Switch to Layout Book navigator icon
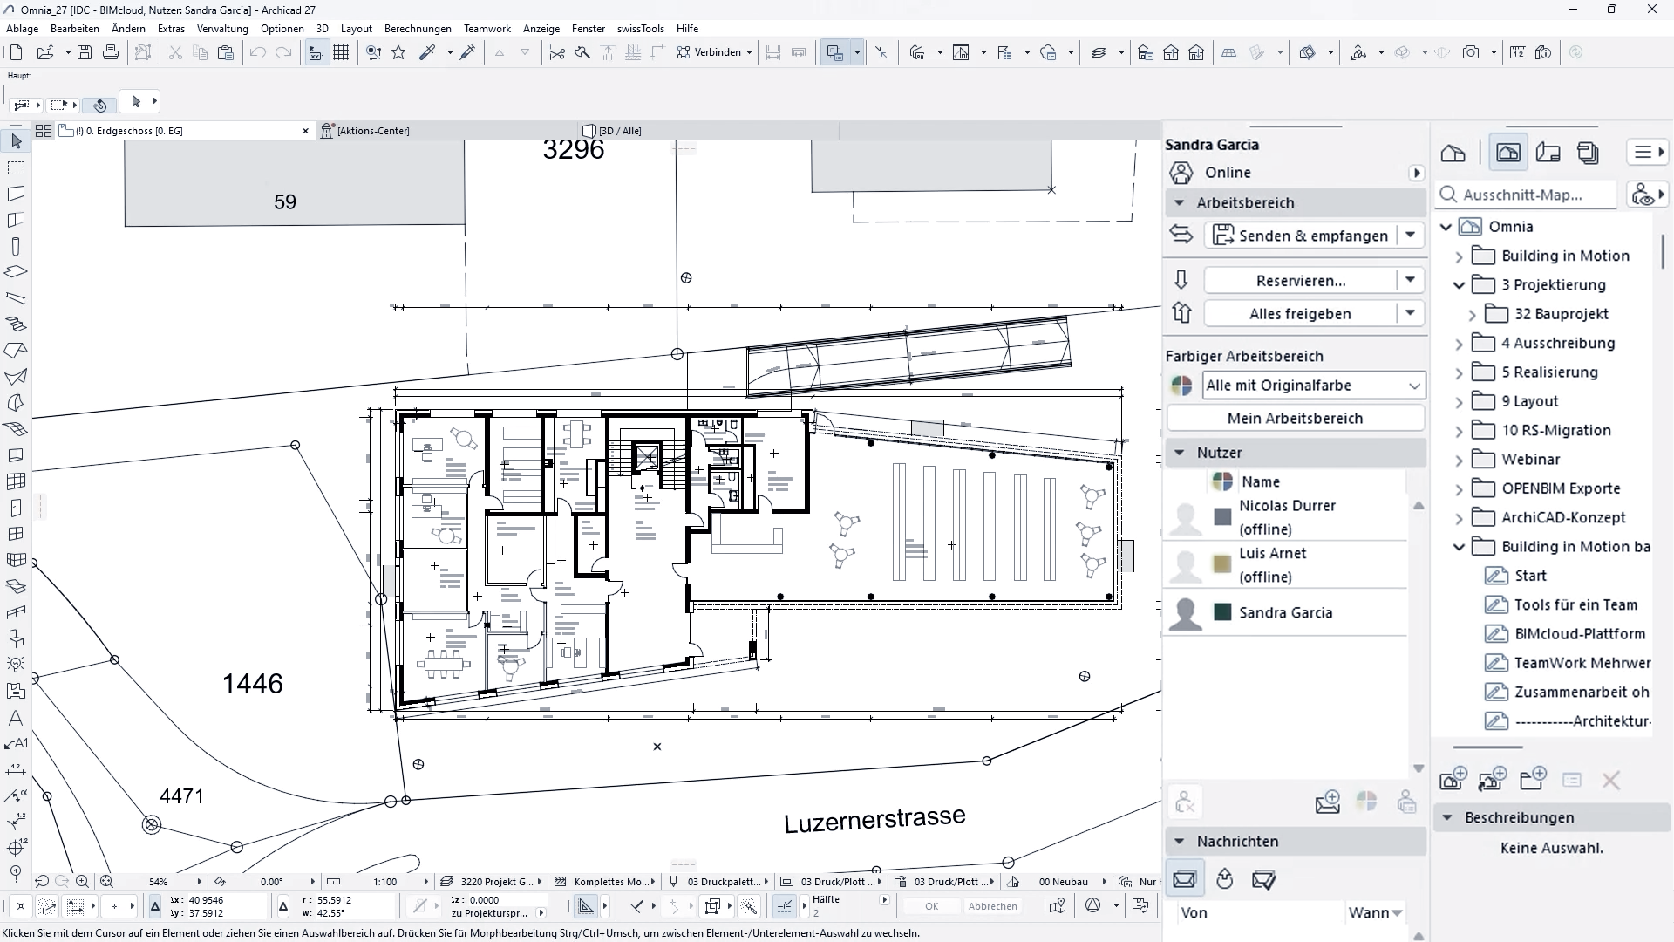 (1548, 153)
